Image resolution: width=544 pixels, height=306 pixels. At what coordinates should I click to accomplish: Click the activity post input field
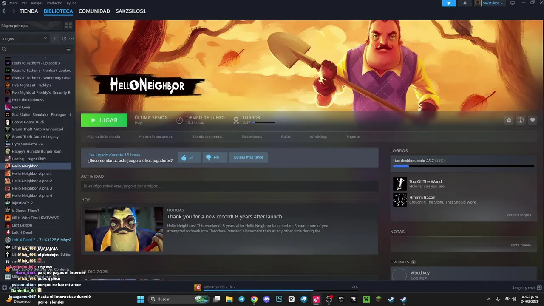coord(229,186)
